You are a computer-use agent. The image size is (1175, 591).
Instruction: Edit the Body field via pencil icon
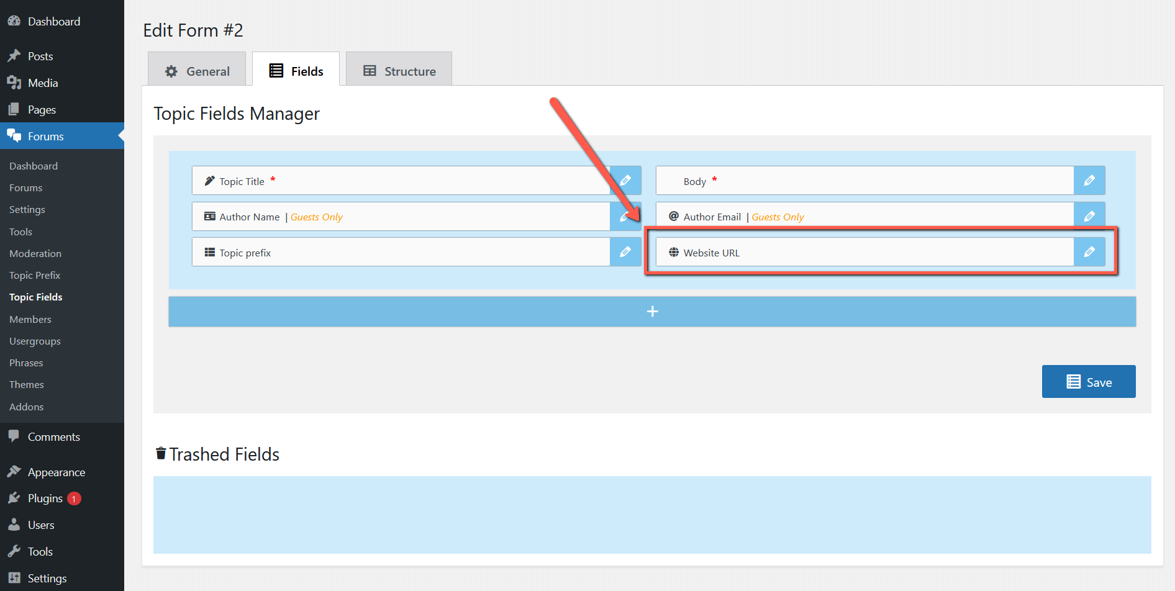point(1089,181)
